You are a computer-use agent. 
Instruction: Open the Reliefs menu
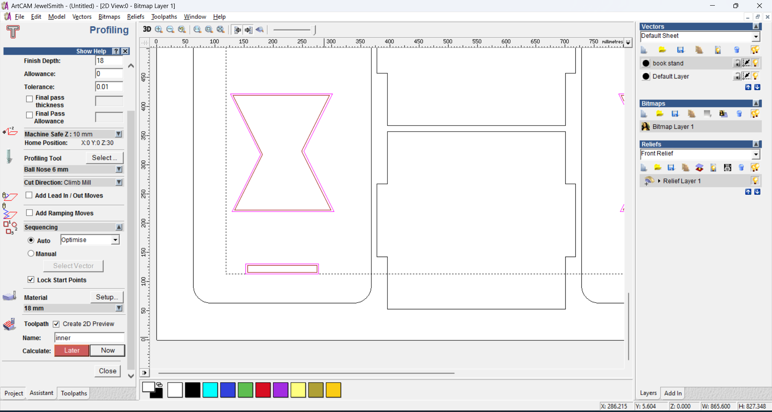136,16
